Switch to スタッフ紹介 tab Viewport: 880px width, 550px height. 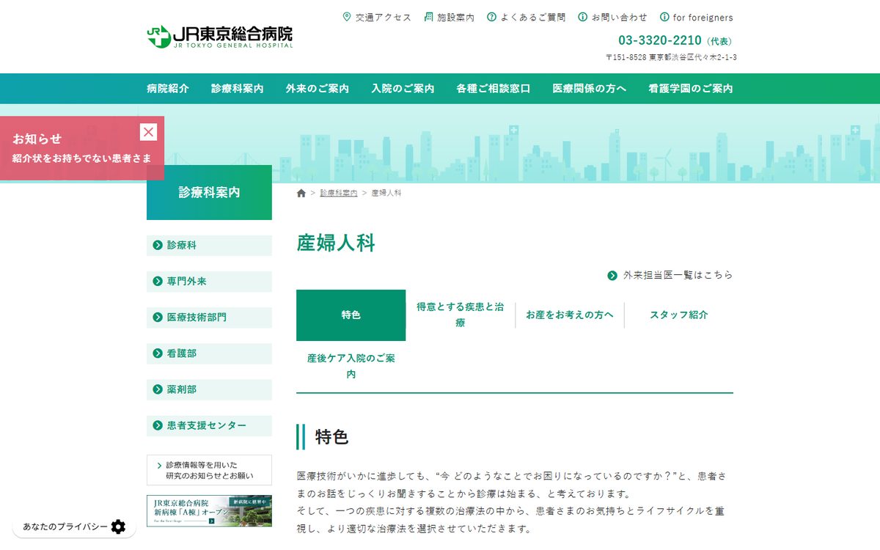click(679, 315)
